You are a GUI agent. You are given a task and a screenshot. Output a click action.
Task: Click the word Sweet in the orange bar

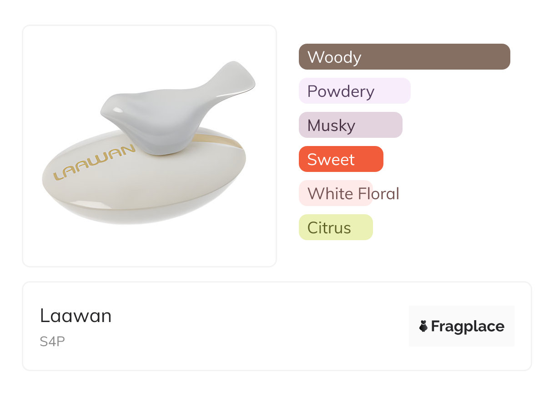tap(331, 159)
